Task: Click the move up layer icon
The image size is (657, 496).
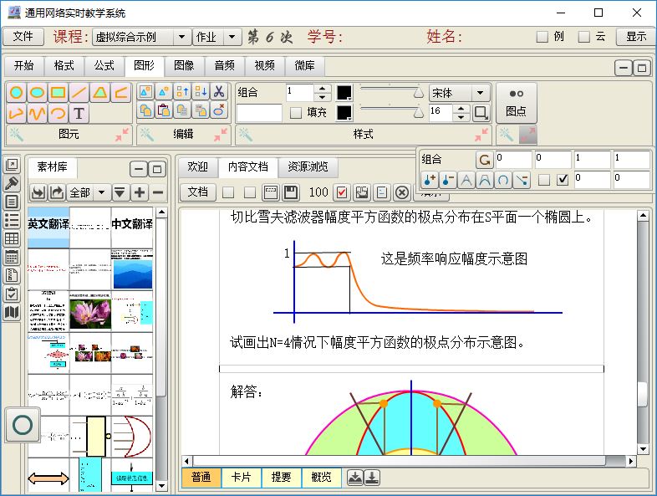Action: [x=182, y=91]
